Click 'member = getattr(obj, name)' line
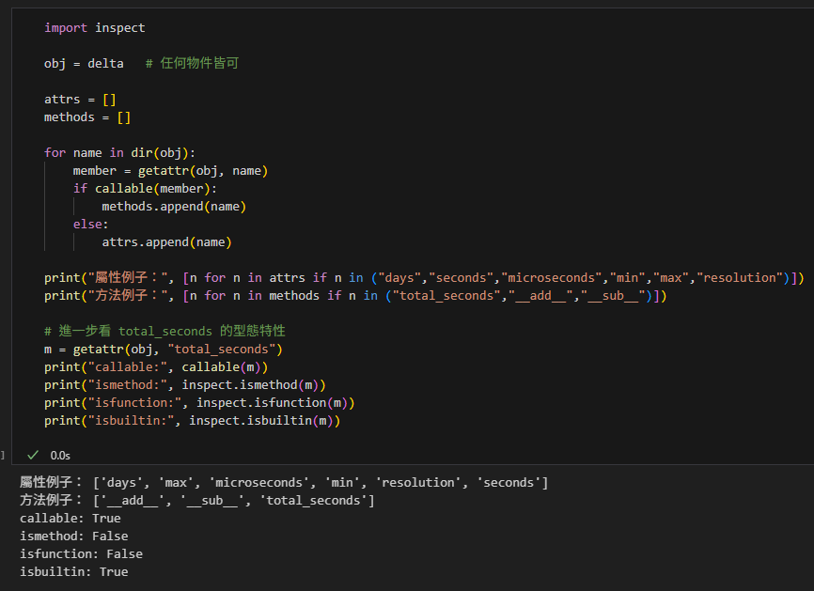814x591 pixels. click(x=170, y=171)
